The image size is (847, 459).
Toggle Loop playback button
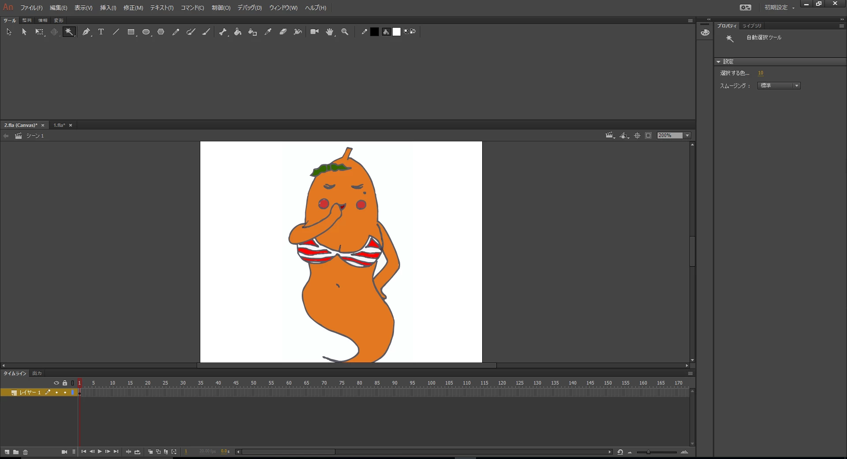[x=137, y=452]
